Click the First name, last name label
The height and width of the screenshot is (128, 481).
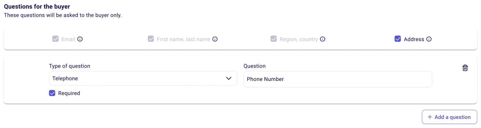183,39
